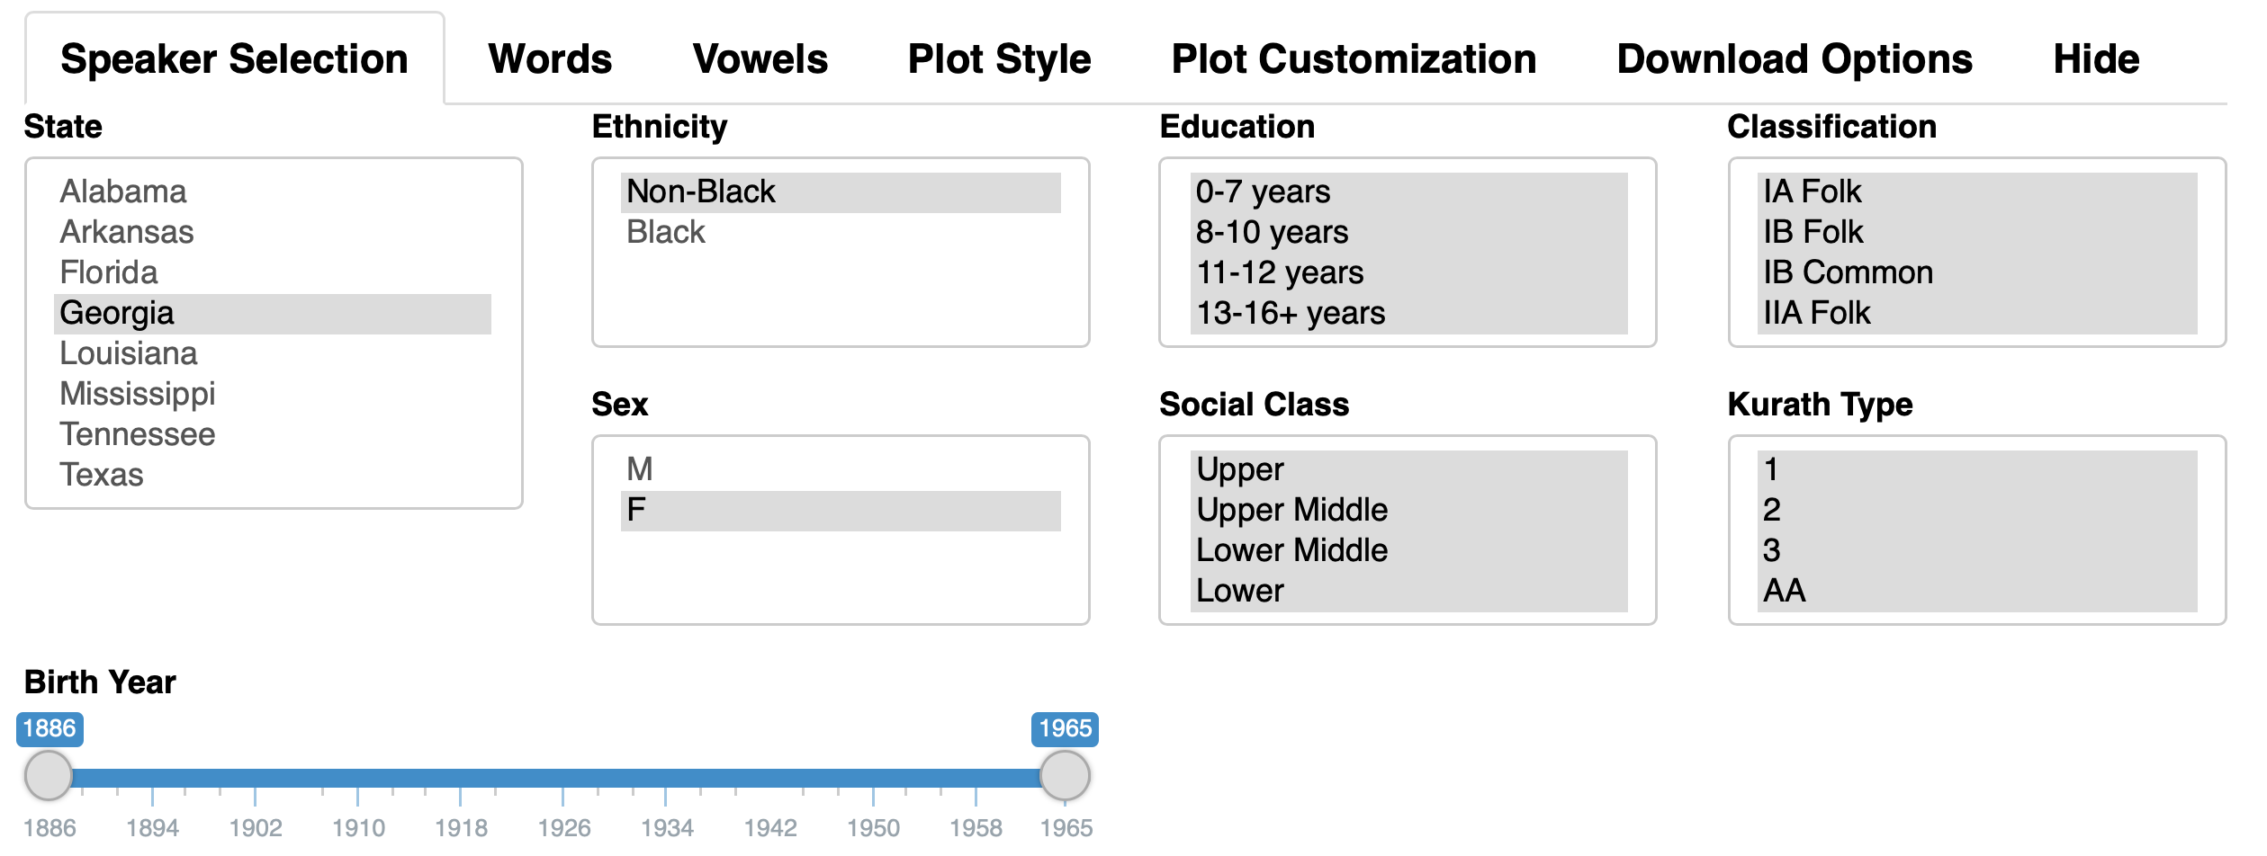
Task: Select F in the Sex list
Action: click(x=841, y=510)
